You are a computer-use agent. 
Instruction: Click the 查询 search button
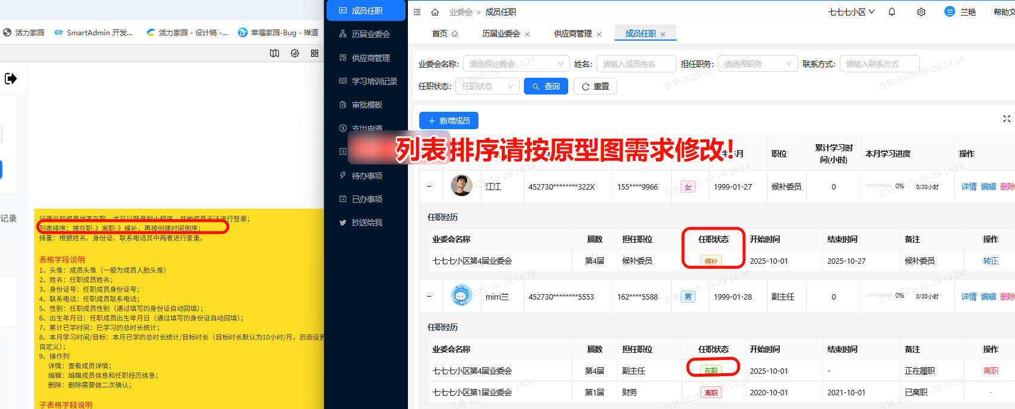(x=545, y=87)
